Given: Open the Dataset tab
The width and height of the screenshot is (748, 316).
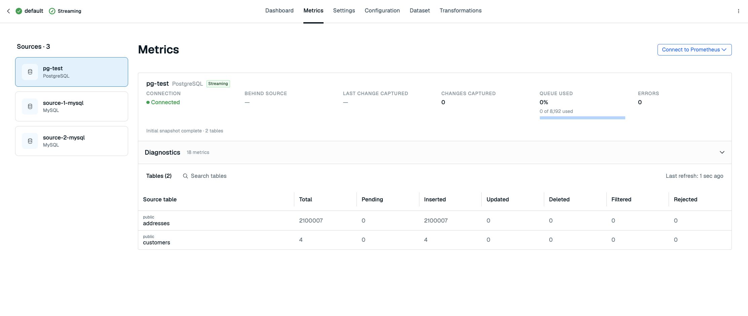Looking at the screenshot, I should pyautogui.click(x=420, y=10).
